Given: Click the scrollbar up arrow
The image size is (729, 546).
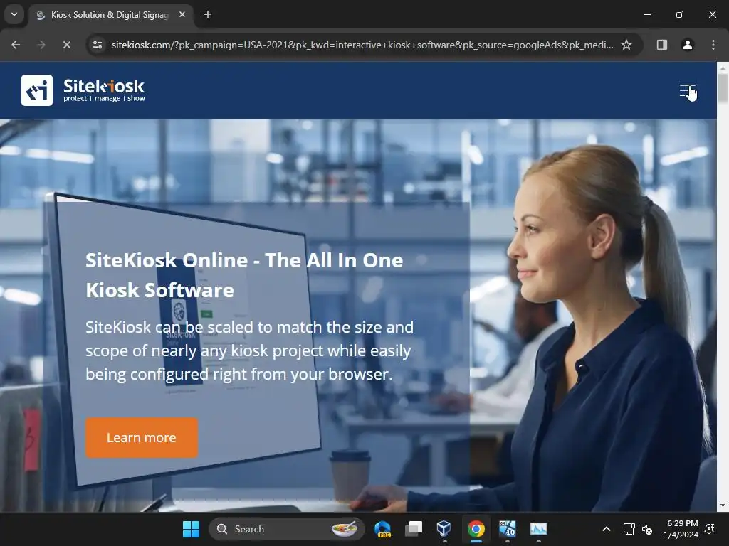Looking at the screenshot, I should pyautogui.click(x=723, y=68).
